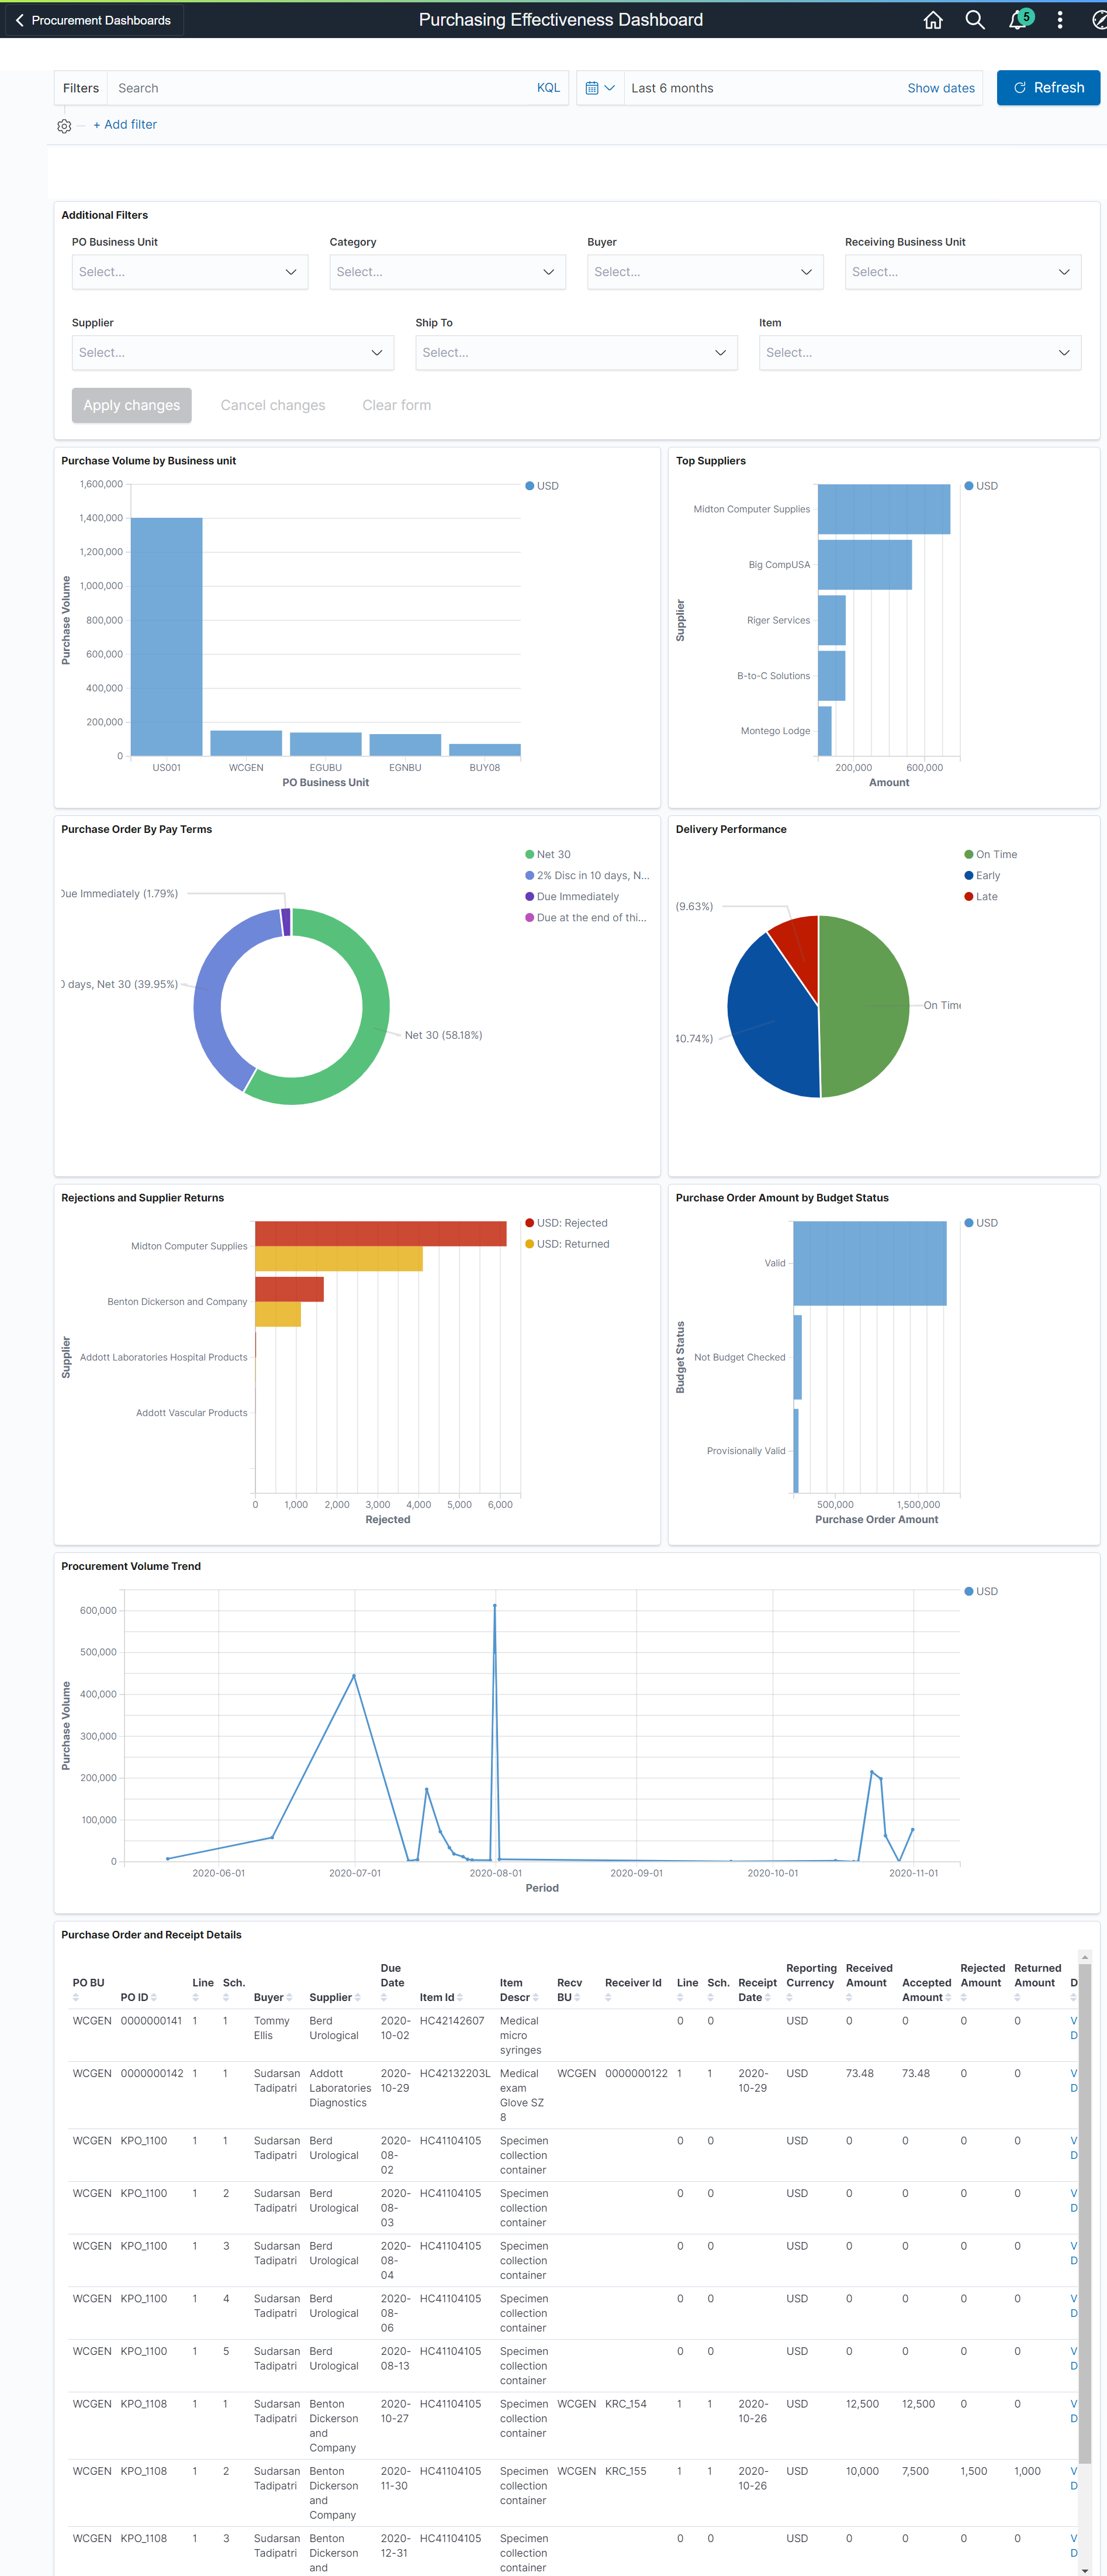
Task: Open the global search magnifier icon
Action: point(974,20)
